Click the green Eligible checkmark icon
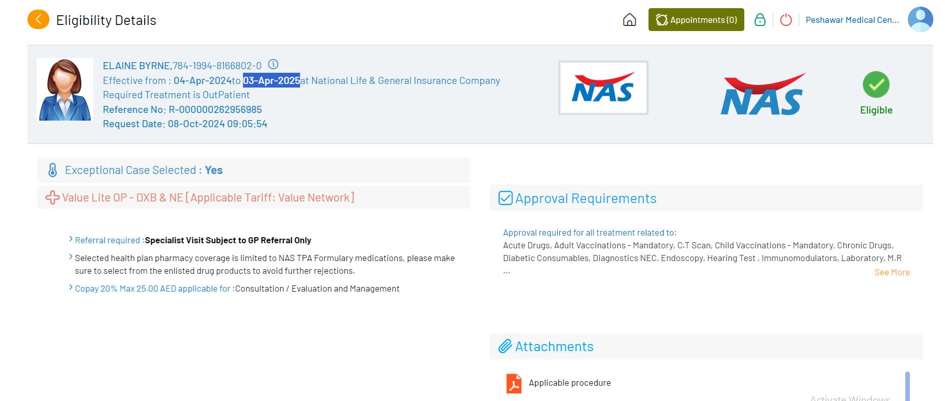945x401 pixels. pyautogui.click(x=876, y=84)
